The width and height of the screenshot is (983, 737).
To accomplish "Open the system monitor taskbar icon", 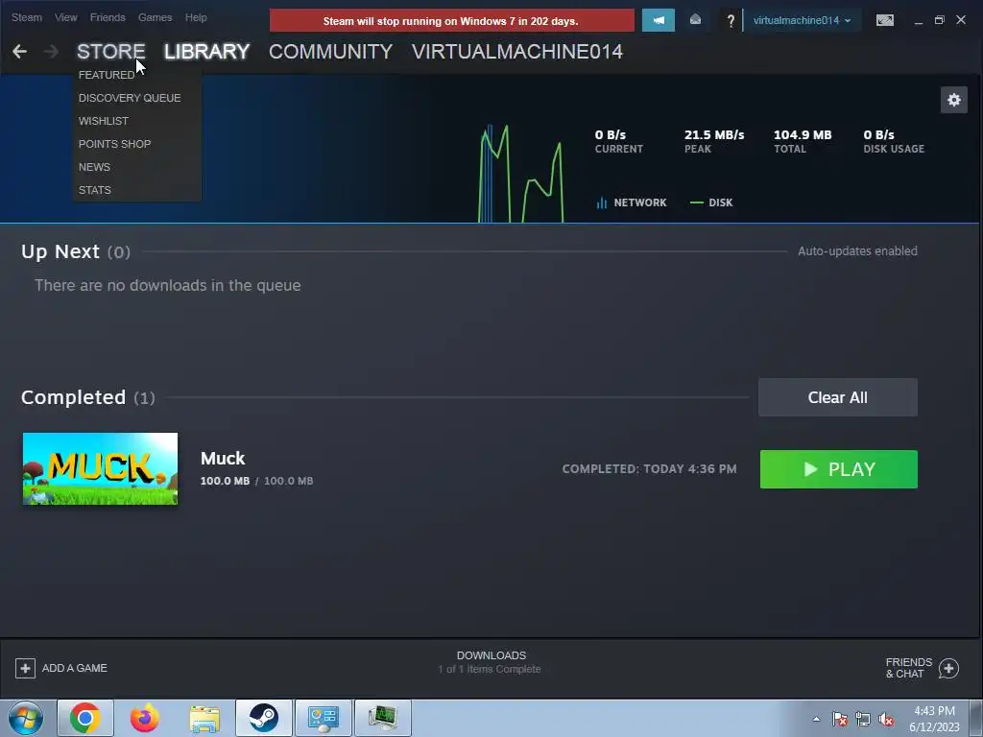I will tap(383, 718).
